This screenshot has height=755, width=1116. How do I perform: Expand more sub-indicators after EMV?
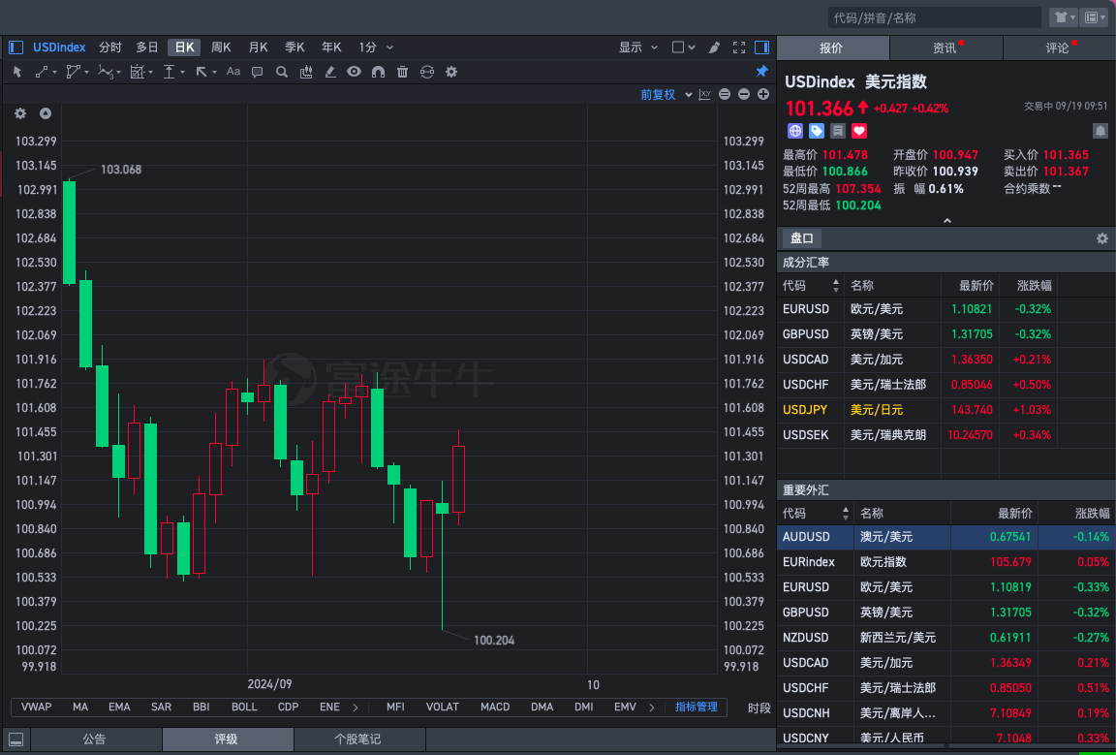651,708
